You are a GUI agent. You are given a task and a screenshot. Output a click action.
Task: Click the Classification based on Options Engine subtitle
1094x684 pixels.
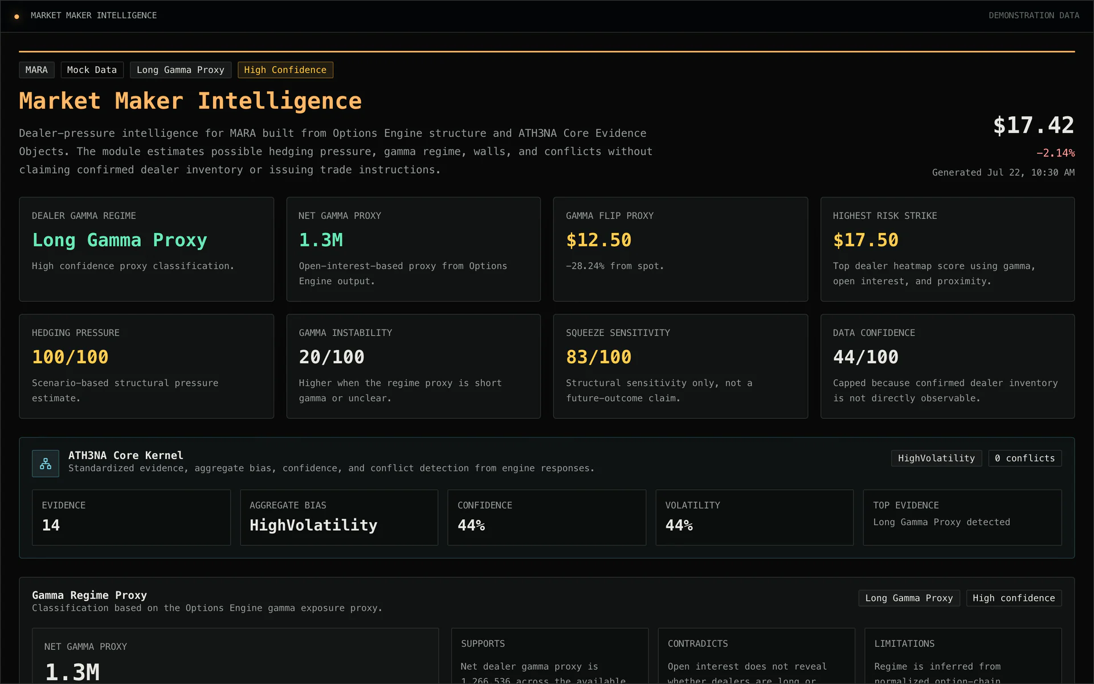point(207,608)
